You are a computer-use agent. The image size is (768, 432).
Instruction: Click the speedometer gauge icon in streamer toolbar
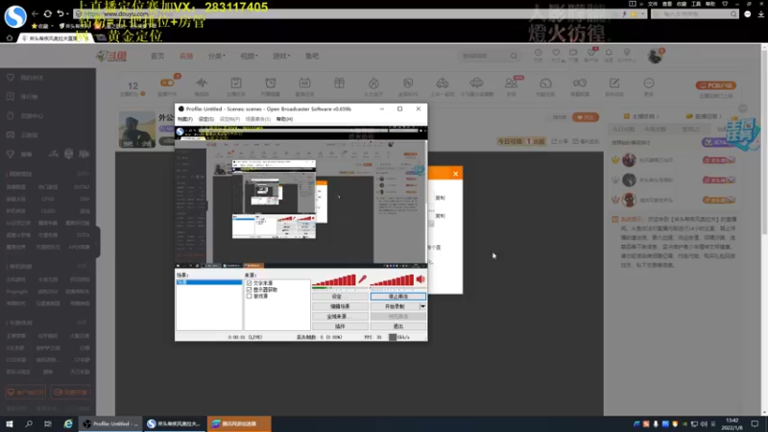point(545,83)
